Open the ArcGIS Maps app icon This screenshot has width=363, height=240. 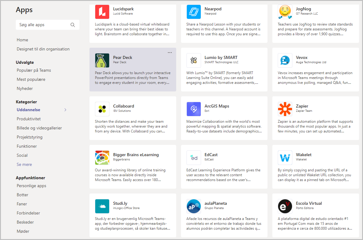[193, 109]
